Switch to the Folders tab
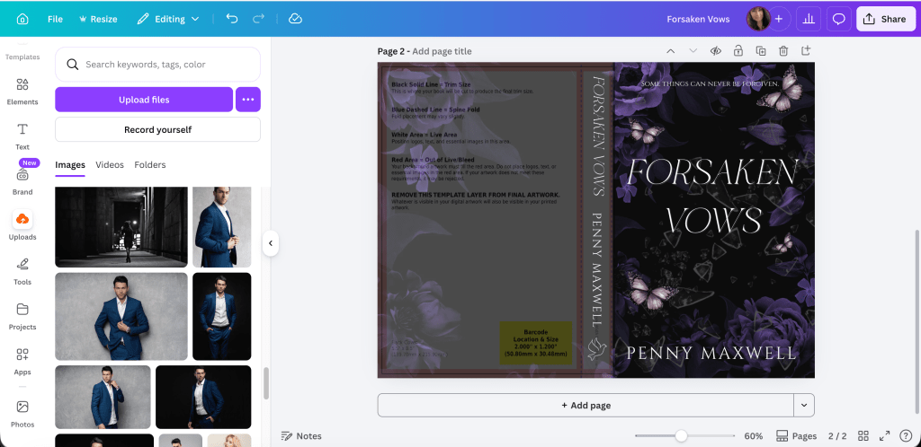 [x=150, y=164]
